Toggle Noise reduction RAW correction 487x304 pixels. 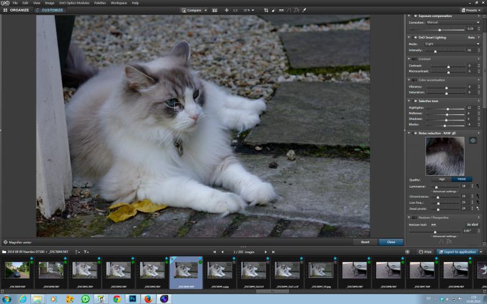415,133
